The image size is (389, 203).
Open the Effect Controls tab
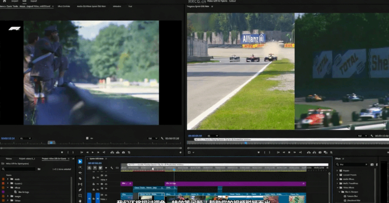point(64,6)
